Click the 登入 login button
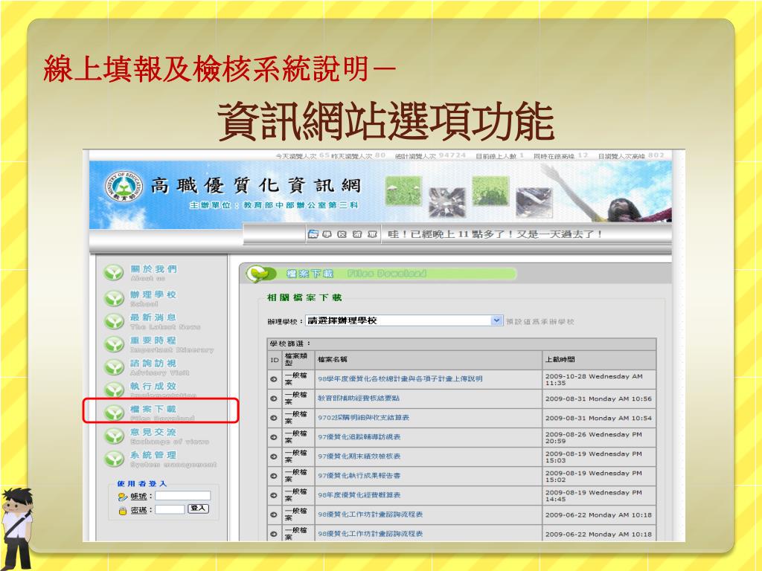The height and width of the screenshot is (571, 762). pyautogui.click(x=198, y=509)
